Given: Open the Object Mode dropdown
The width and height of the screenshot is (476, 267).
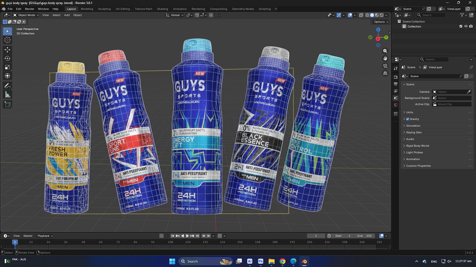Looking at the screenshot, I should coord(26,15).
